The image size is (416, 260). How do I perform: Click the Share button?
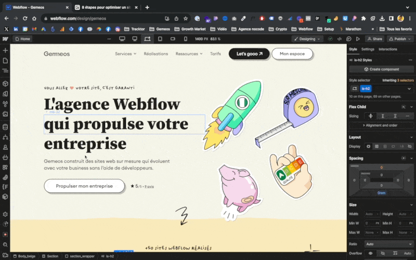click(374, 39)
